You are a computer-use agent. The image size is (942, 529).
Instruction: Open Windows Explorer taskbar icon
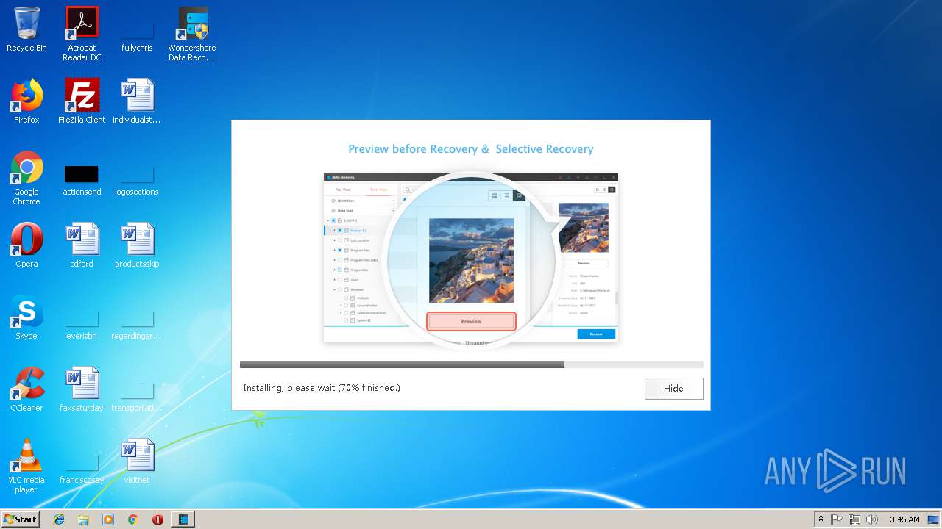(x=83, y=519)
